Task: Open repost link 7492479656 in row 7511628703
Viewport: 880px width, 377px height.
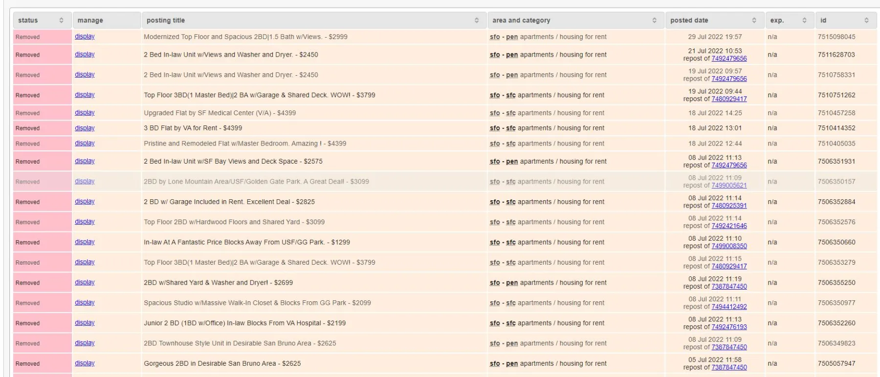Action: pyautogui.click(x=729, y=59)
